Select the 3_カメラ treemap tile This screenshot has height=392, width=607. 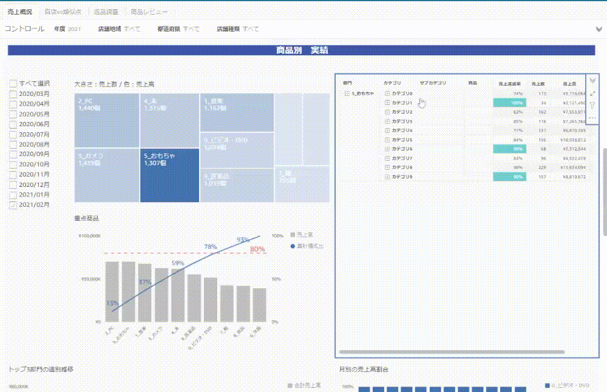[106, 175]
